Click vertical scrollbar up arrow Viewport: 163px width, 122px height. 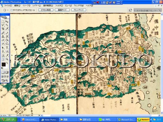(x=162, y=14)
